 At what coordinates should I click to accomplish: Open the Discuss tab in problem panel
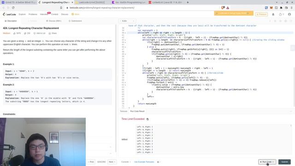tap(53, 21)
